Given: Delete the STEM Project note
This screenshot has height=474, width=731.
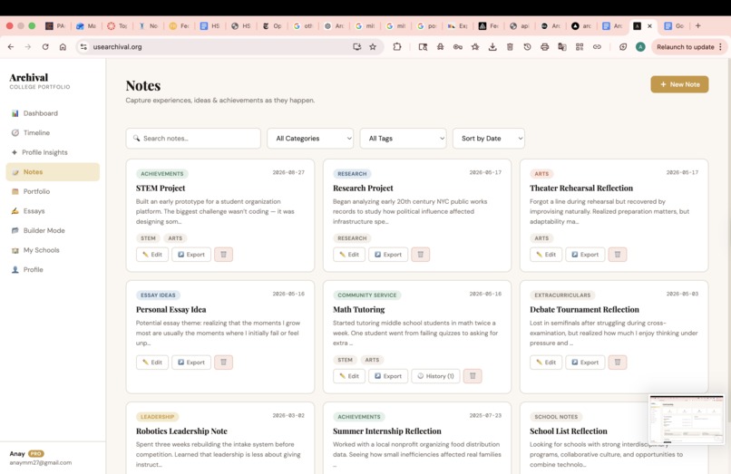Looking at the screenshot, I should [x=223, y=255].
